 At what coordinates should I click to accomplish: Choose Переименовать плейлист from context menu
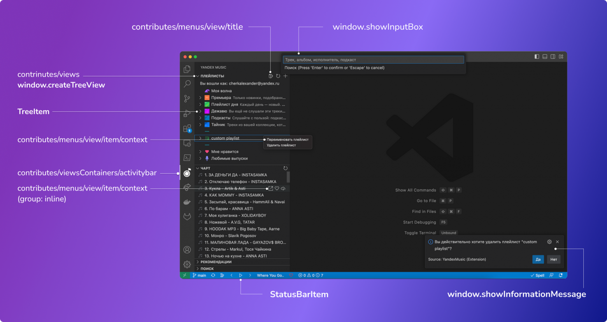pos(288,139)
